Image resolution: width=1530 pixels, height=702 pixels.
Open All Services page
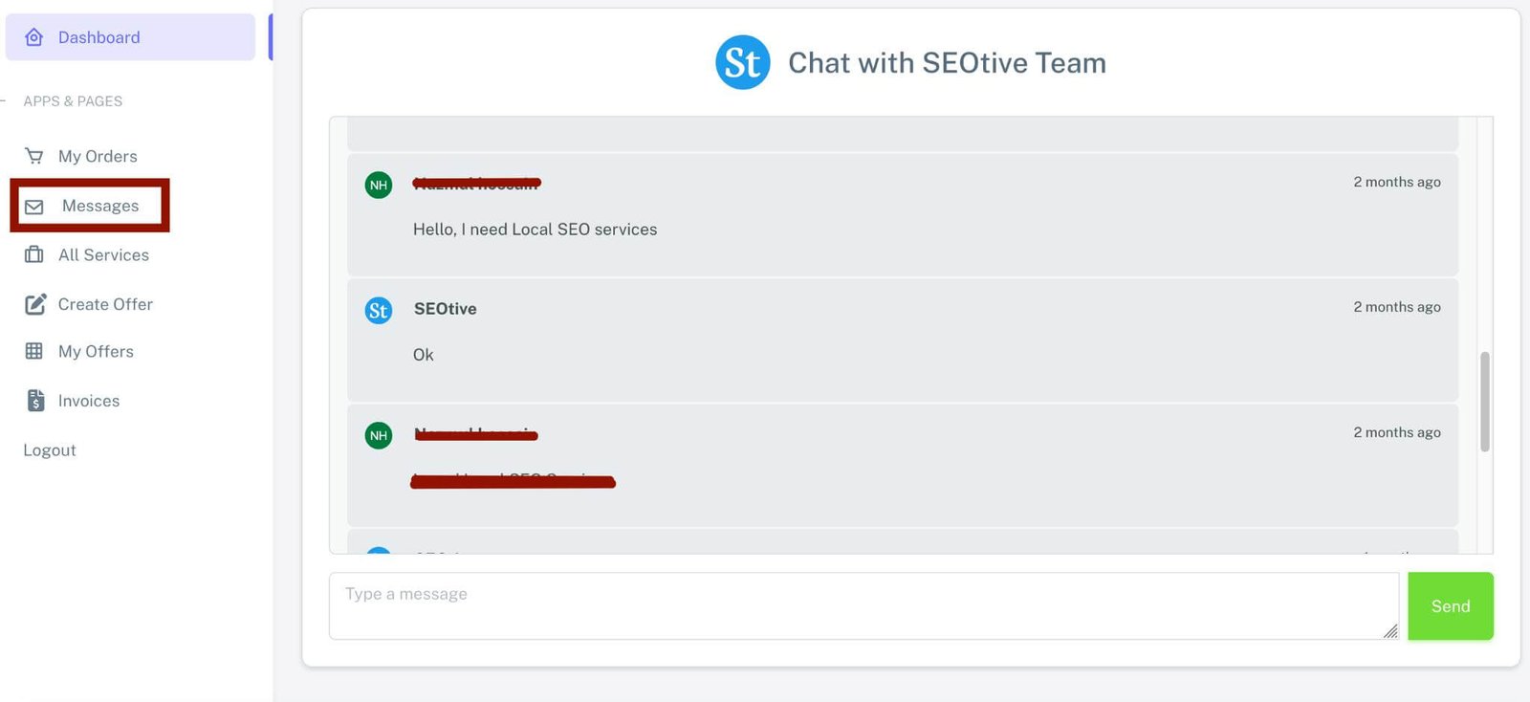[x=103, y=255]
